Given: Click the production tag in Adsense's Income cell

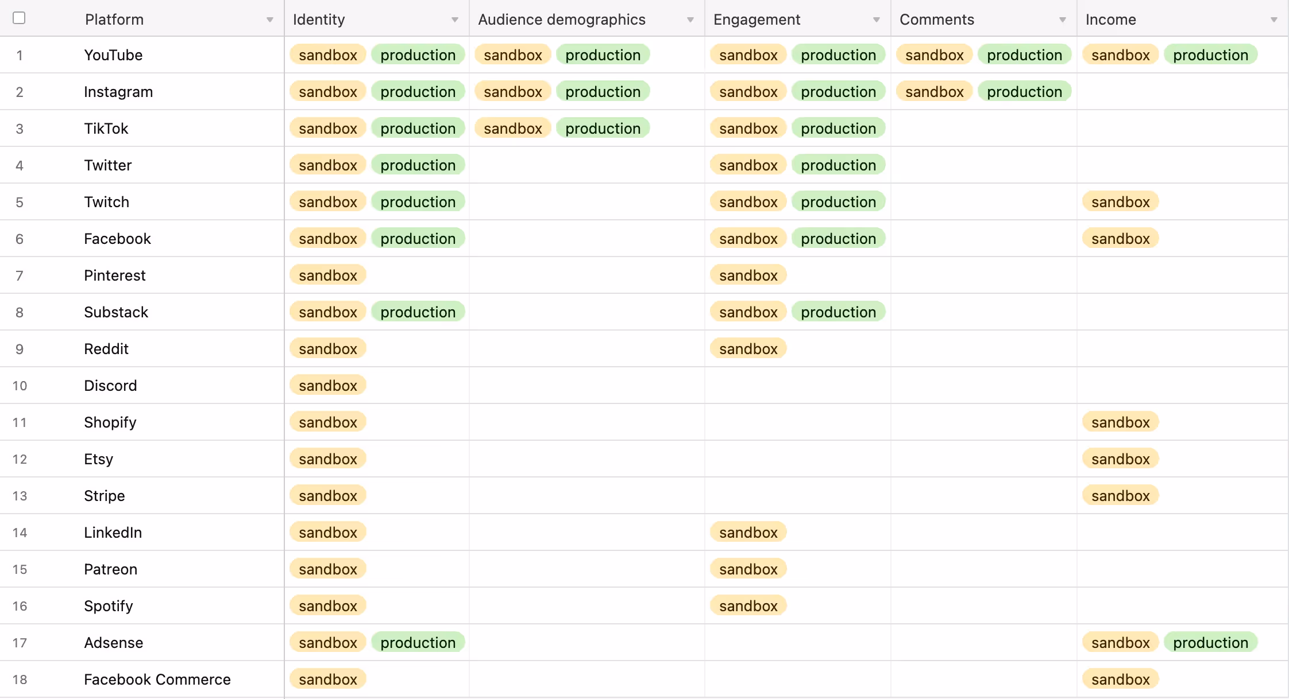Looking at the screenshot, I should pos(1211,642).
